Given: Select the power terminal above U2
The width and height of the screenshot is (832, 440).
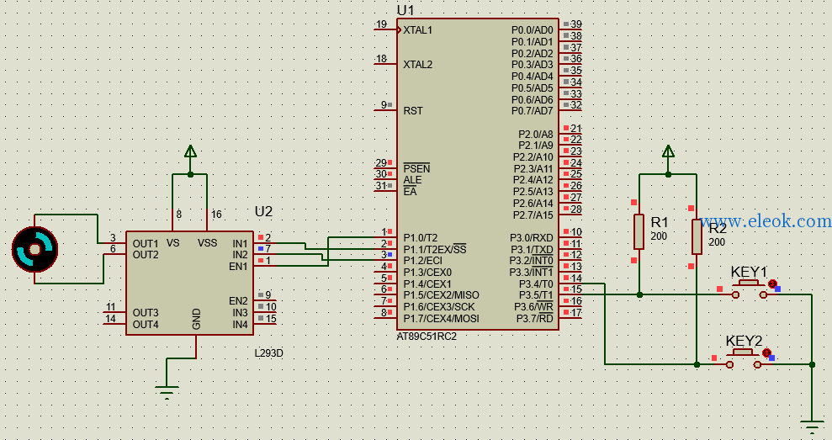Looking at the screenshot, I should point(190,152).
